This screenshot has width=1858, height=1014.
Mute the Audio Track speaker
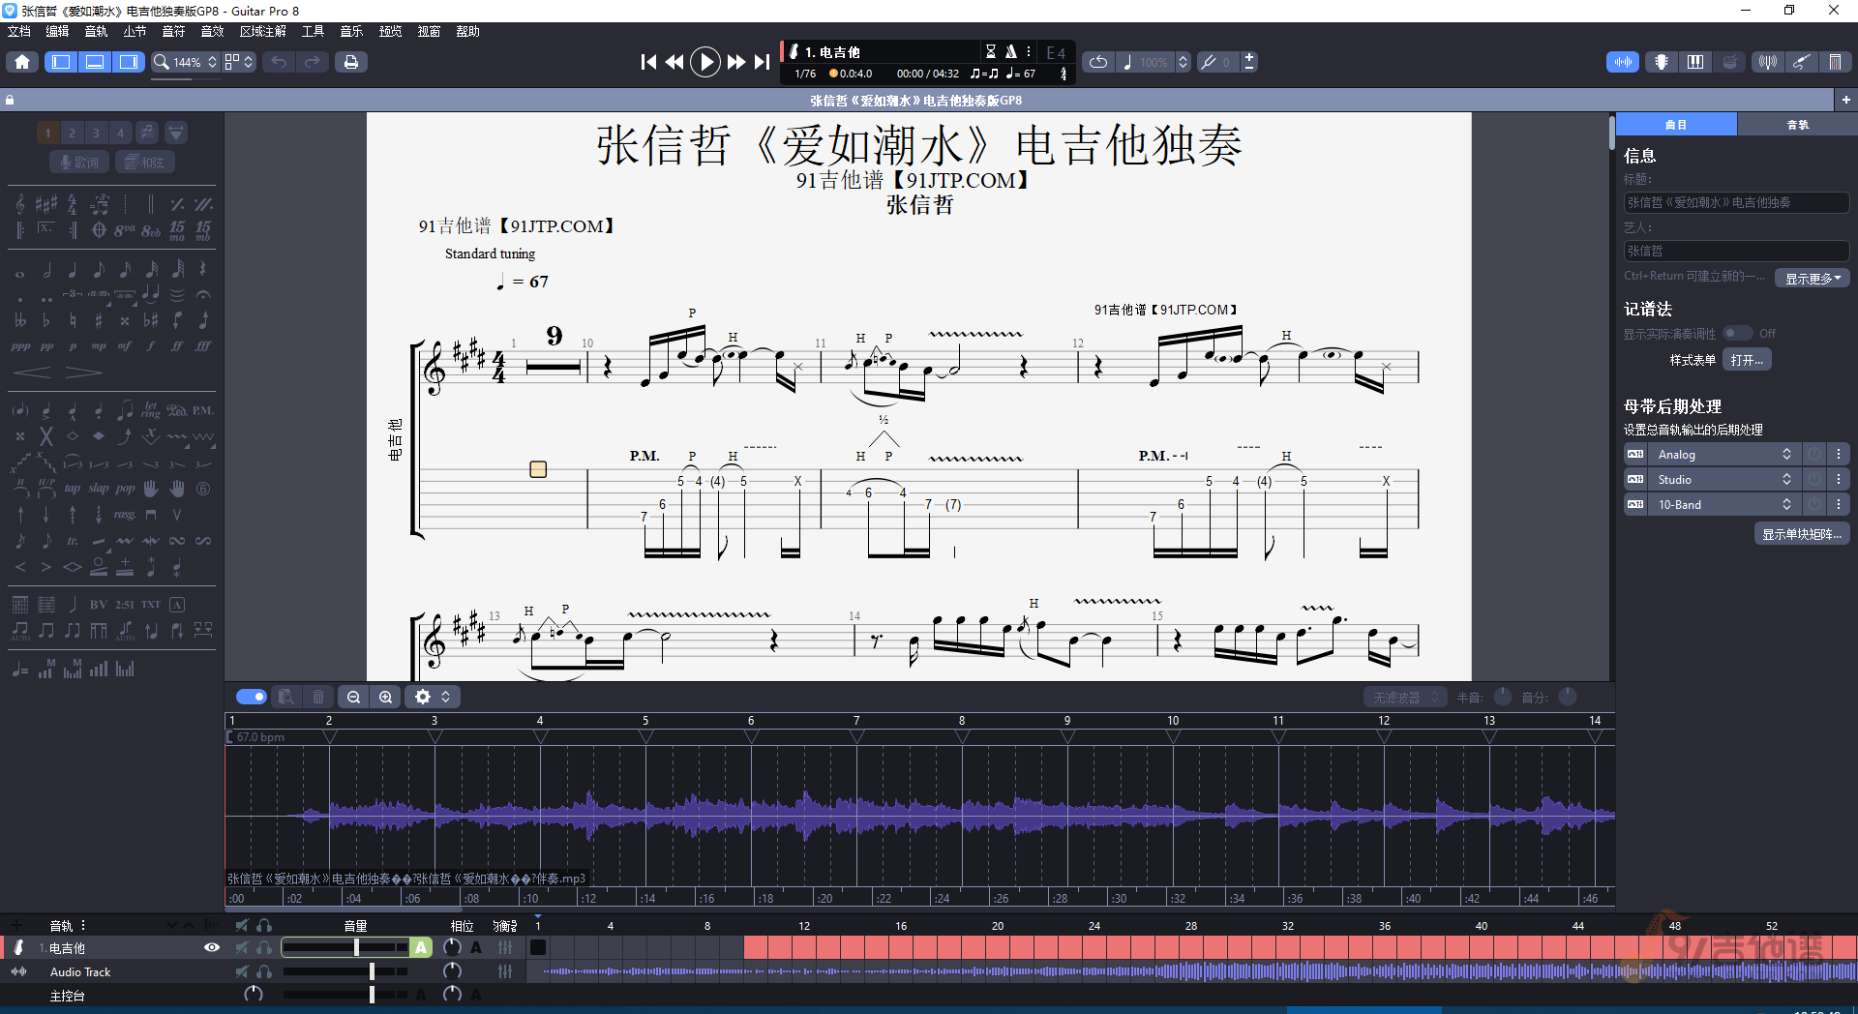point(242,971)
